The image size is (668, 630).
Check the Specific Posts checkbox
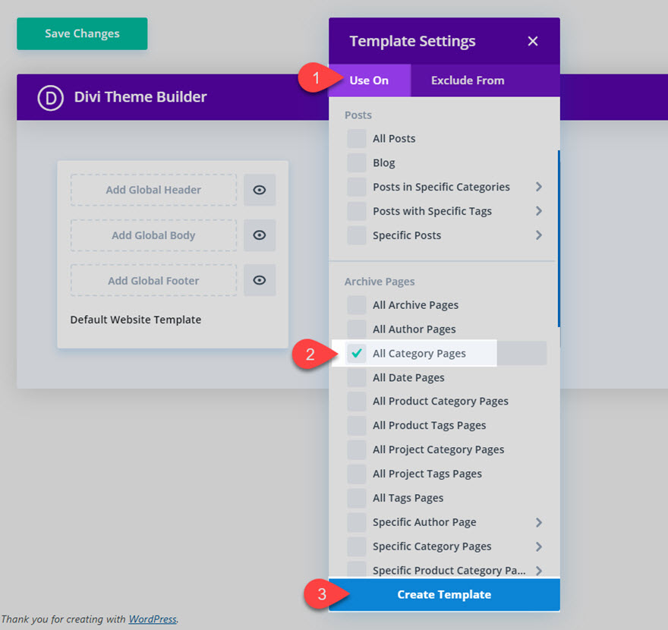[356, 235]
